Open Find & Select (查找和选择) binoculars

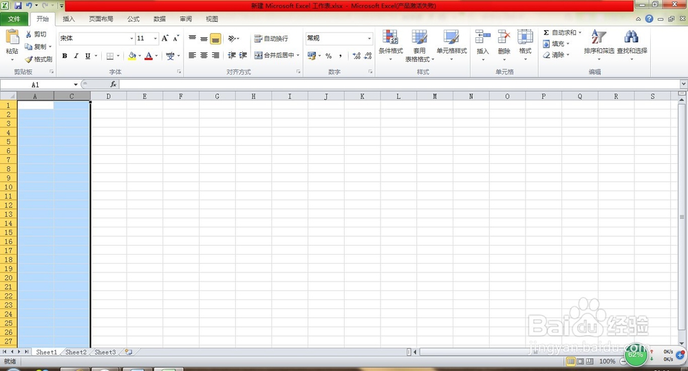coord(632,45)
